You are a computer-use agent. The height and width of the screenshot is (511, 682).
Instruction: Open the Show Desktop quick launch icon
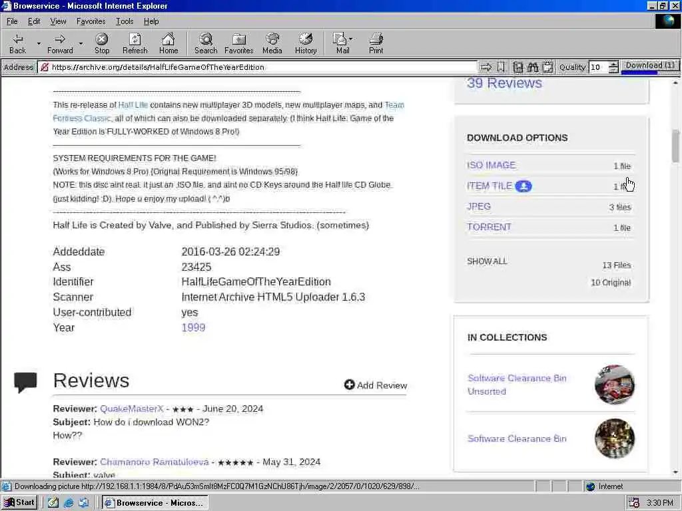pyautogui.click(x=53, y=502)
